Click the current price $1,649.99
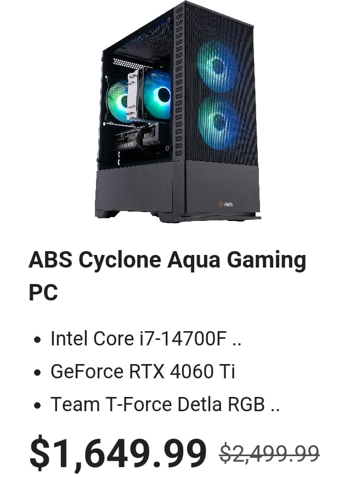The width and height of the screenshot is (356, 477). click(x=118, y=452)
